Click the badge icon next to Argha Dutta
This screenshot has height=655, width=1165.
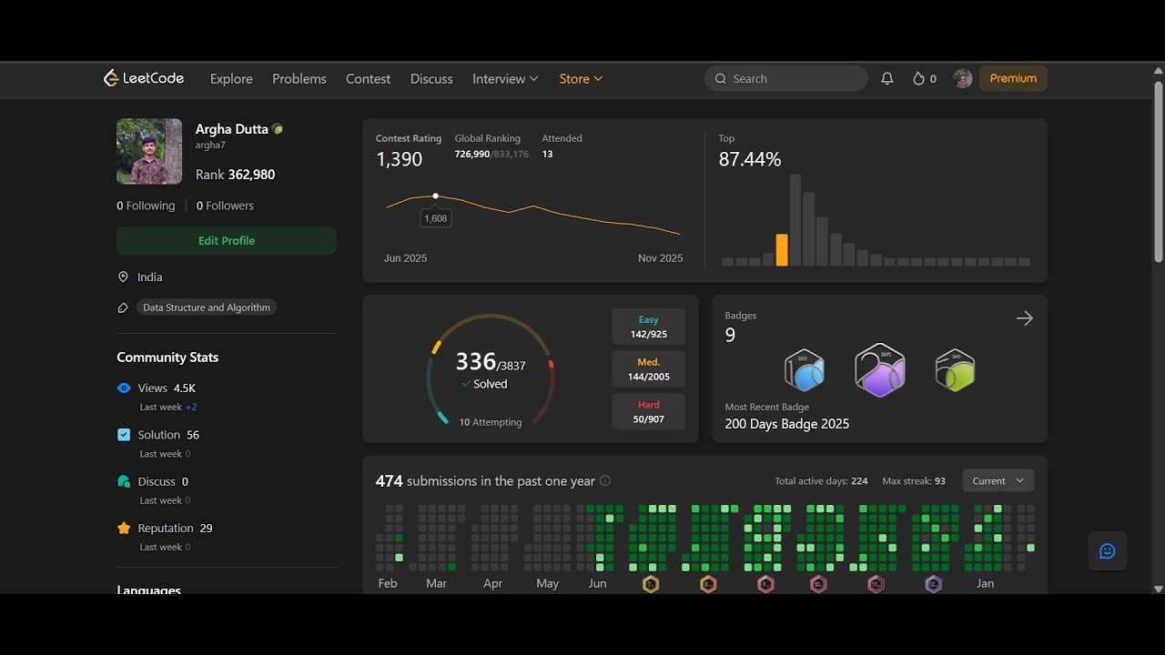[278, 129]
